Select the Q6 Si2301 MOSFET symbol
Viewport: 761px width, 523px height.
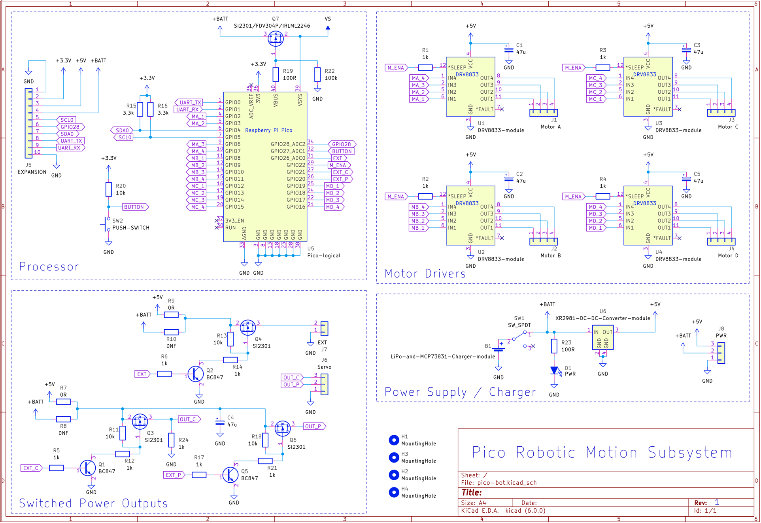(x=282, y=429)
